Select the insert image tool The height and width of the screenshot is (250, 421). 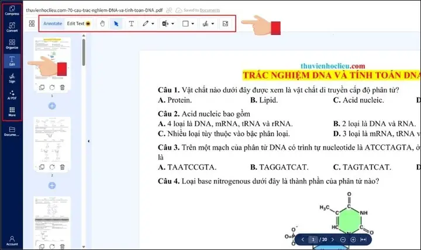(225, 23)
